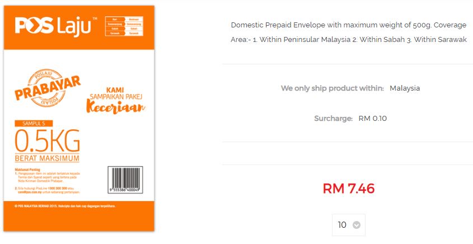Click the Surcharge label
473x244 pixels.
[x=333, y=118]
